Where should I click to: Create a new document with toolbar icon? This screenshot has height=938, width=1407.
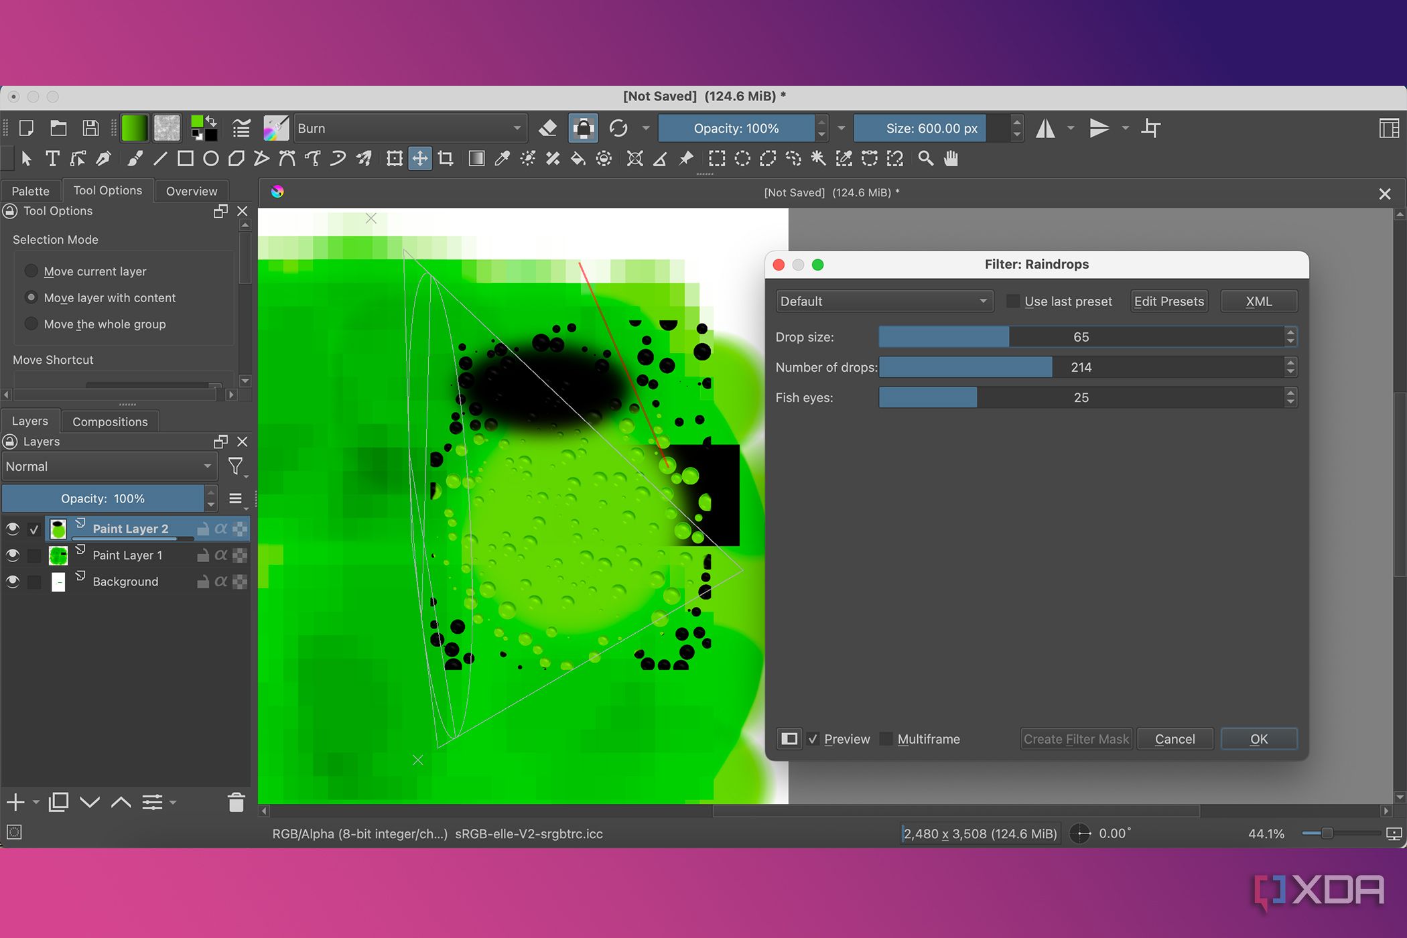tap(26, 128)
